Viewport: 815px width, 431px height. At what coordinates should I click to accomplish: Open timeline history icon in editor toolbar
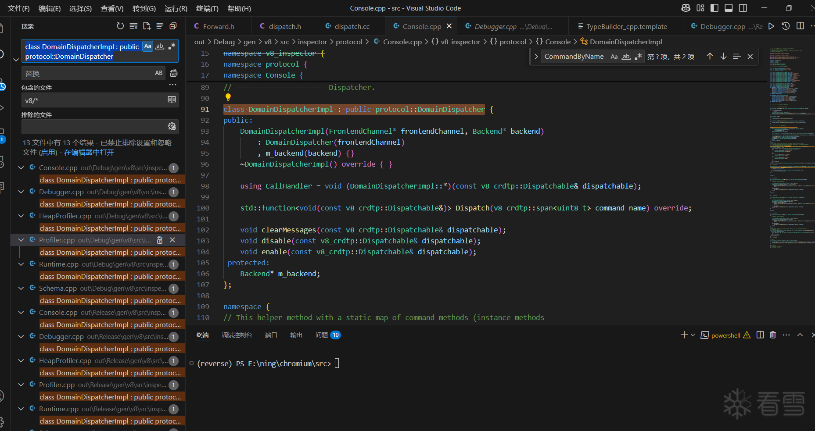[x=786, y=26]
